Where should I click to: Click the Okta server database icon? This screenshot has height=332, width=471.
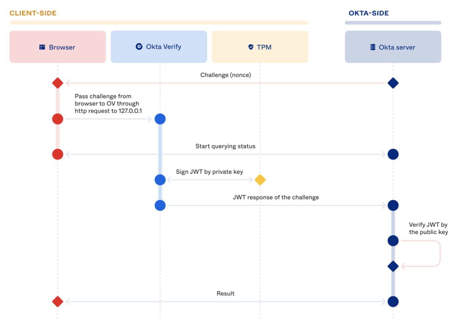point(373,47)
